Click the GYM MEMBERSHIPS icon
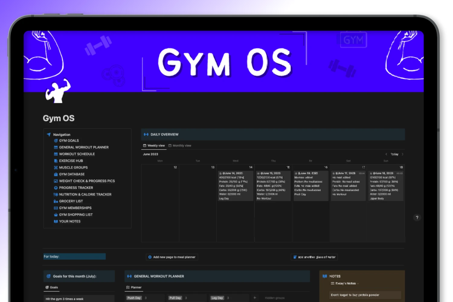The width and height of the screenshot is (453, 302). [x=56, y=208]
